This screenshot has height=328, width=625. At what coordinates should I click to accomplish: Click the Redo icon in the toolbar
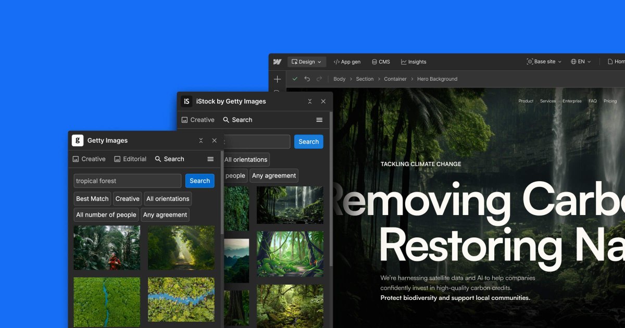pos(319,79)
